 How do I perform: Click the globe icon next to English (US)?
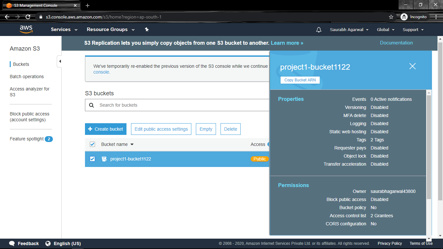[48, 243]
